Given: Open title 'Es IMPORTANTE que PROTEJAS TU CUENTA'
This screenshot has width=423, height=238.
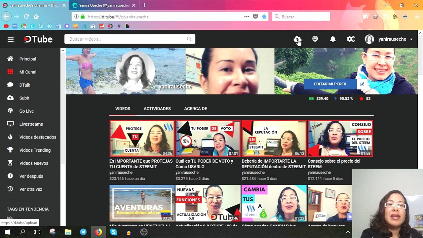Looking at the screenshot, I should click(x=141, y=164).
